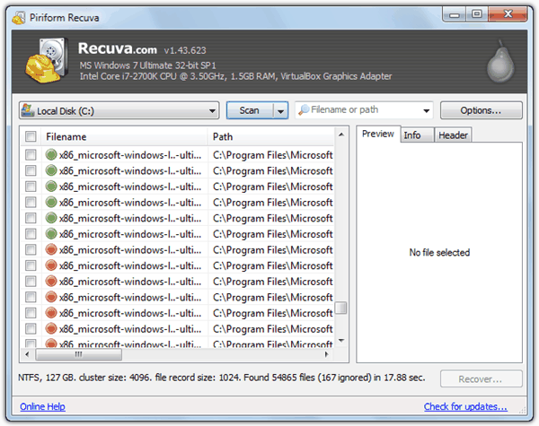The width and height of the screenshot is (539, 426).
Task: Click the file list's horizontal scrollbar thumb
Action: click(79, 354)
